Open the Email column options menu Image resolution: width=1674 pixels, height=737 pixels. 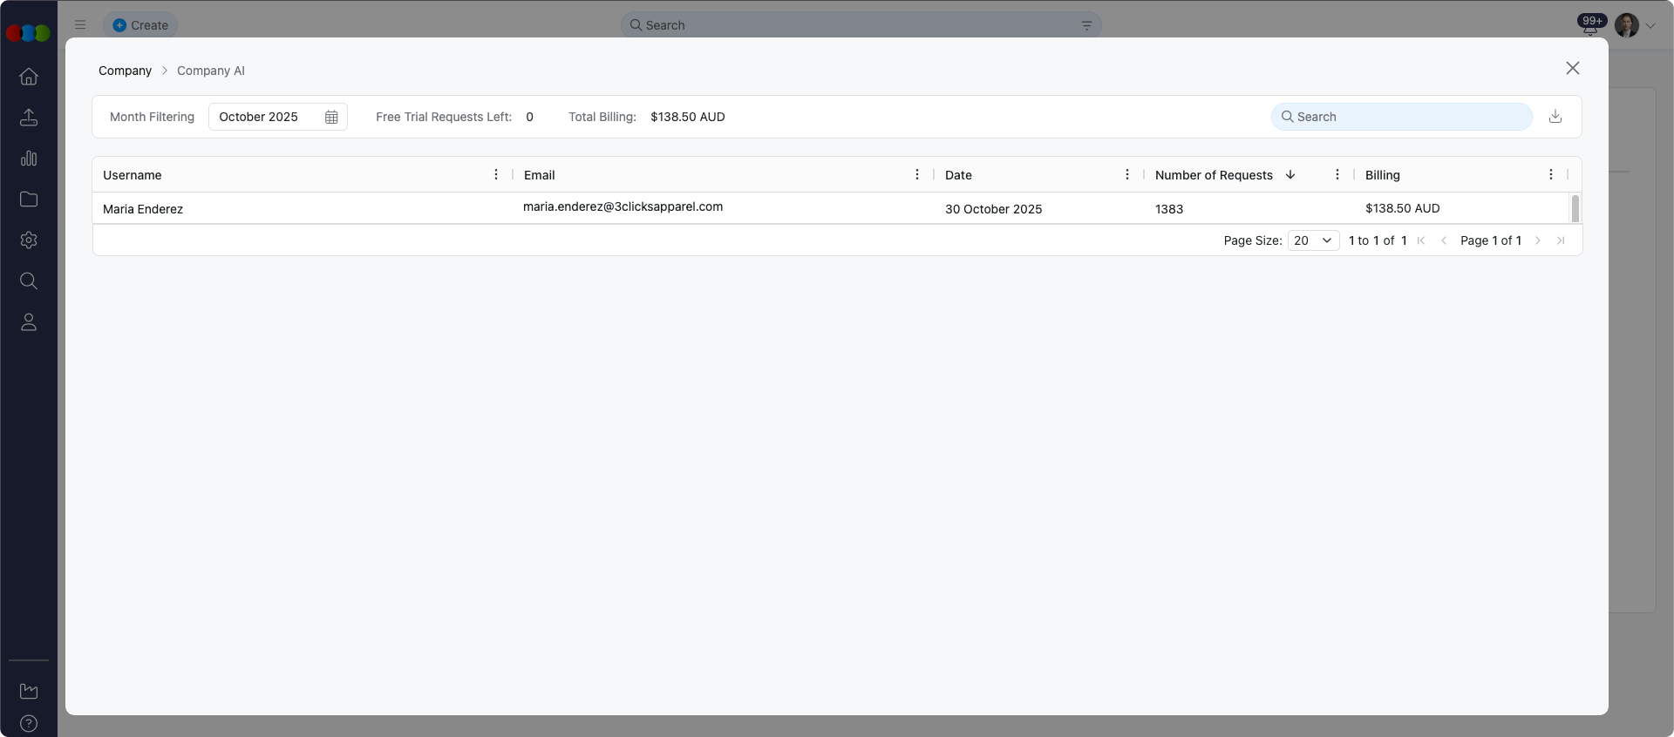[916, 175]
